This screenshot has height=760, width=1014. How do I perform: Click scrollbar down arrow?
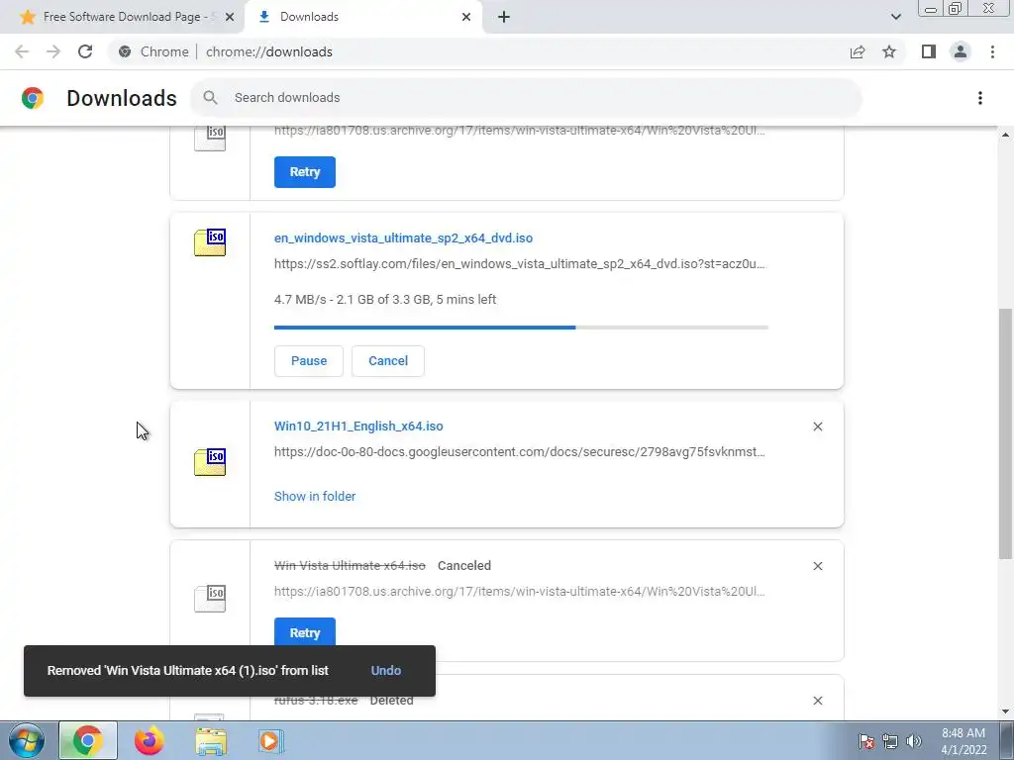1005,712
